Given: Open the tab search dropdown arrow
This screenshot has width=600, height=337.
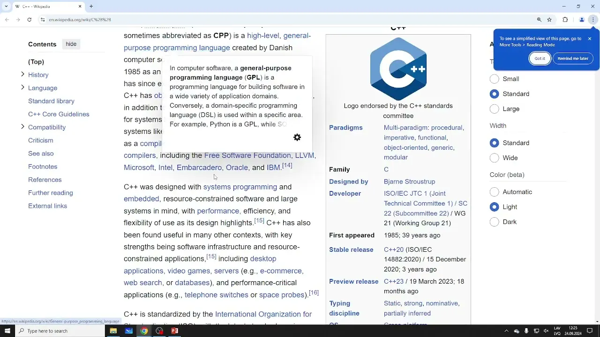Looking at the screenshot, I should [6, 7].
